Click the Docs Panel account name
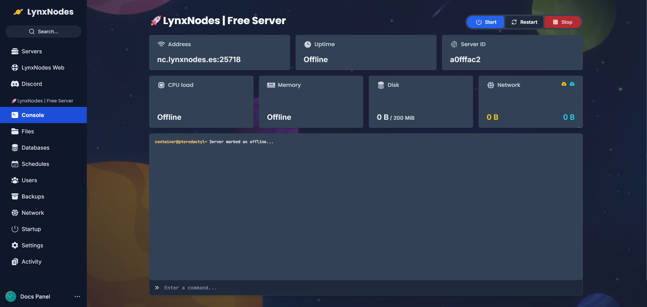 click(35, 296)
